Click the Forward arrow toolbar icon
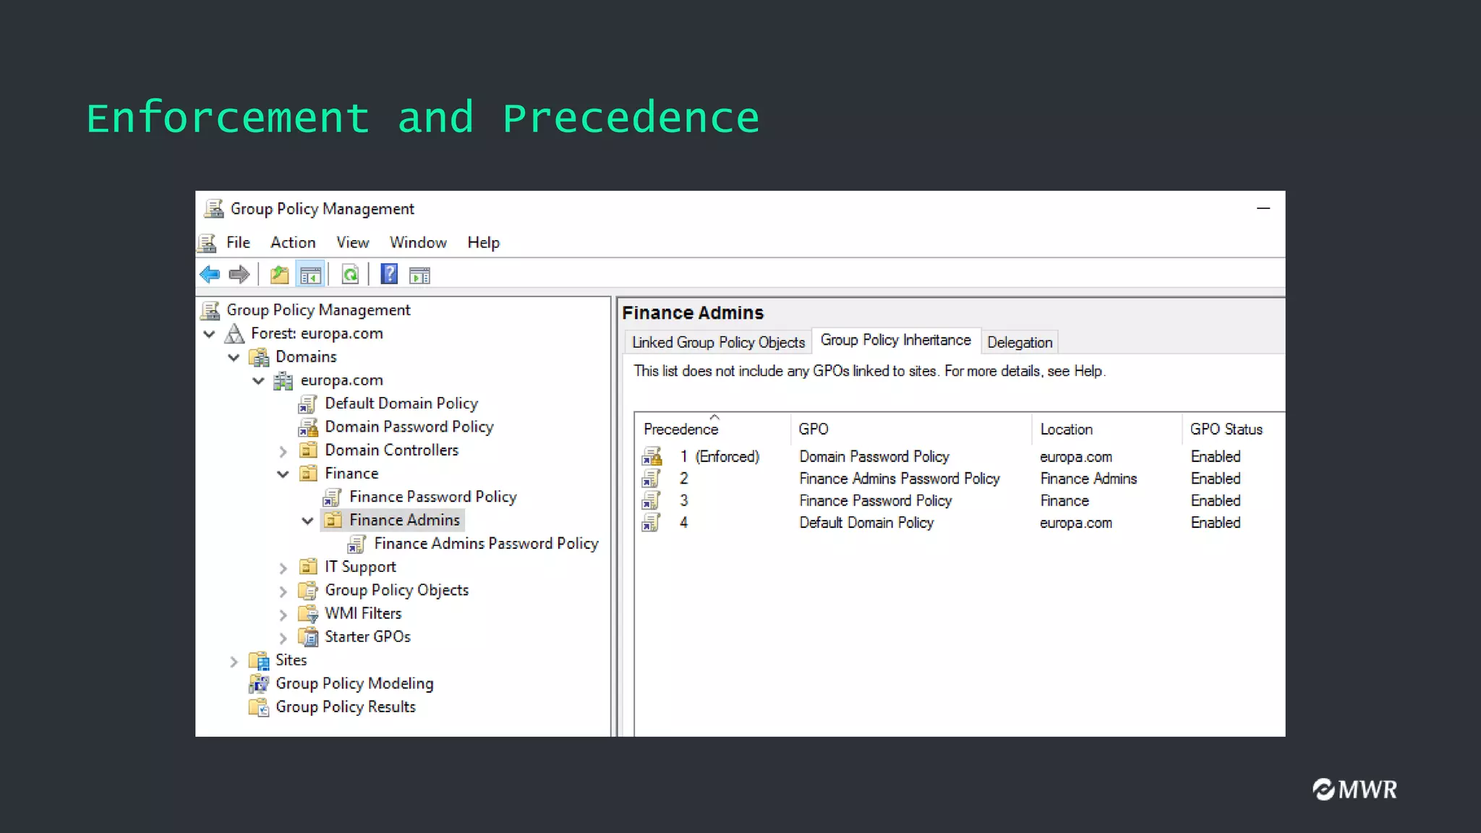The image size is (1481, 833). [239, 275]
